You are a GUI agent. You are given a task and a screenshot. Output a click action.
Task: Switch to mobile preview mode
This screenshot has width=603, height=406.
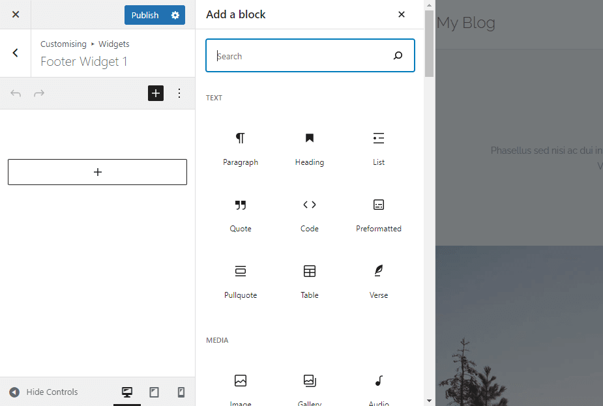point(181,392)
